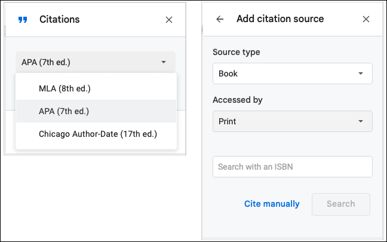Go back using the left arrow icon
The width and height of the screenshot is (387, 242).
click(x=220, y=19)
